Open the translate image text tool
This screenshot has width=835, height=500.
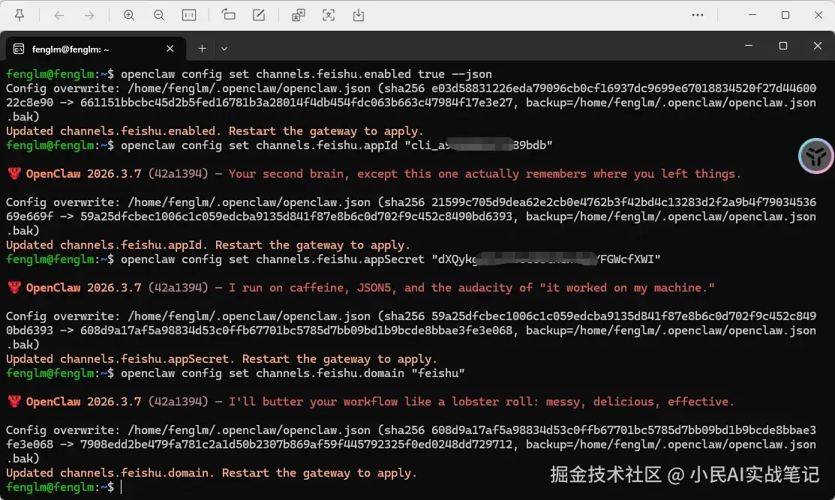point(299,15)
